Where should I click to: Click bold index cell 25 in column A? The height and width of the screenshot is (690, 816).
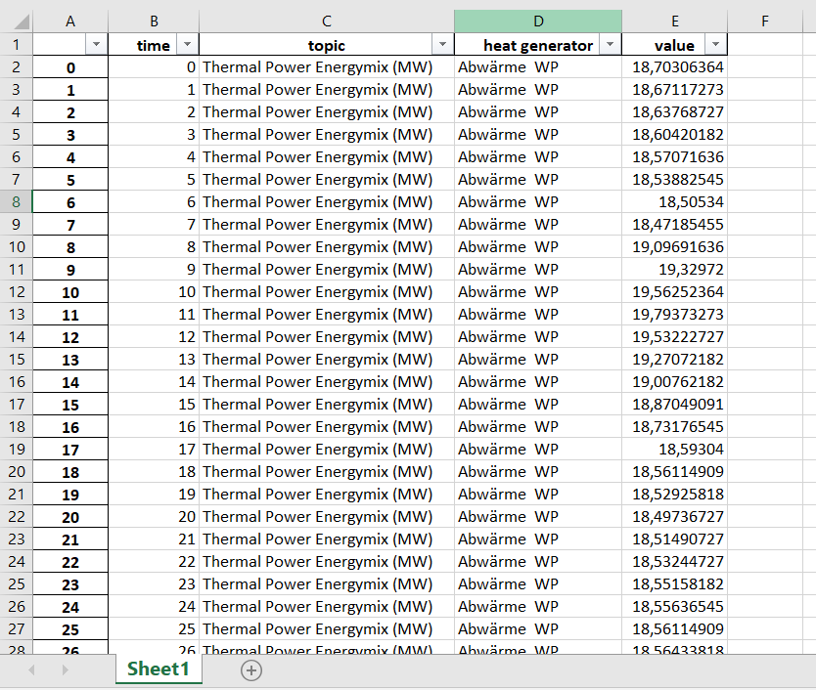click(x=70, y=629)
